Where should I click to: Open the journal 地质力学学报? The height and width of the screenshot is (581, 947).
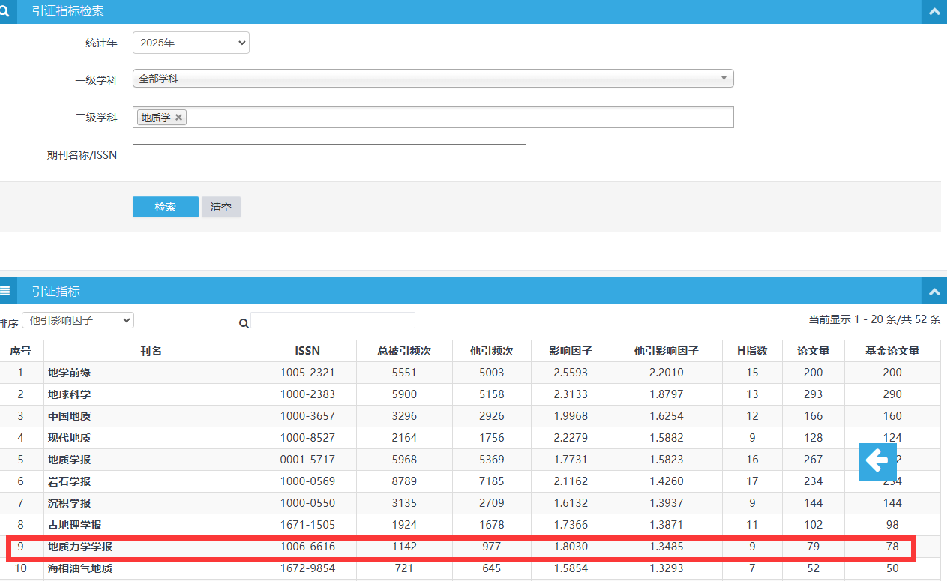click(x=80, y=547)
